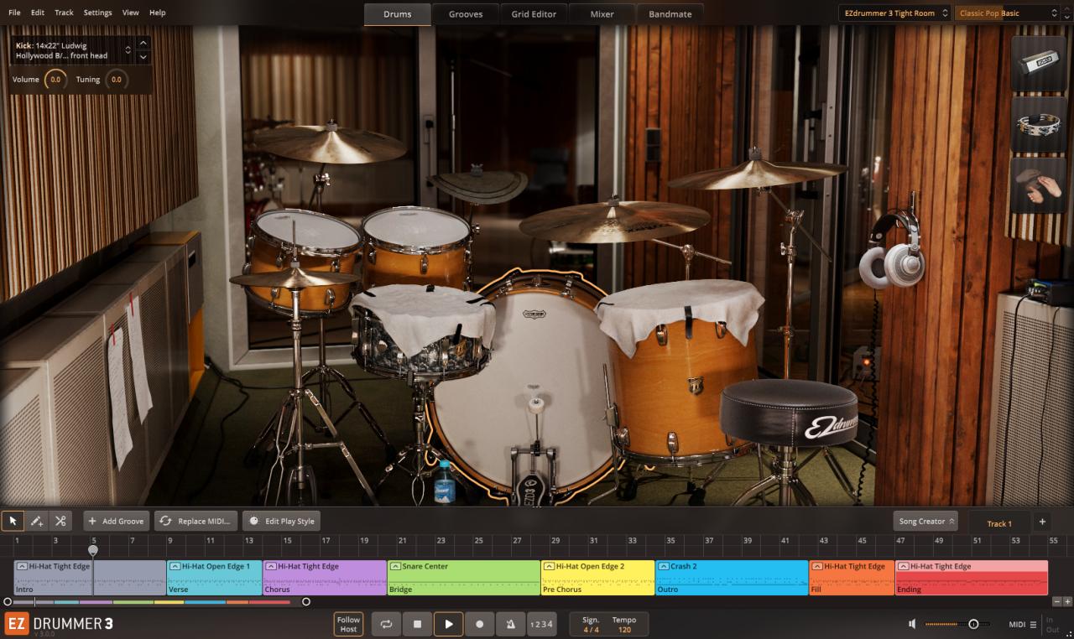This screenshot has width=1074, height=639.
Task: Click the metronome icon
Action: 510,624
